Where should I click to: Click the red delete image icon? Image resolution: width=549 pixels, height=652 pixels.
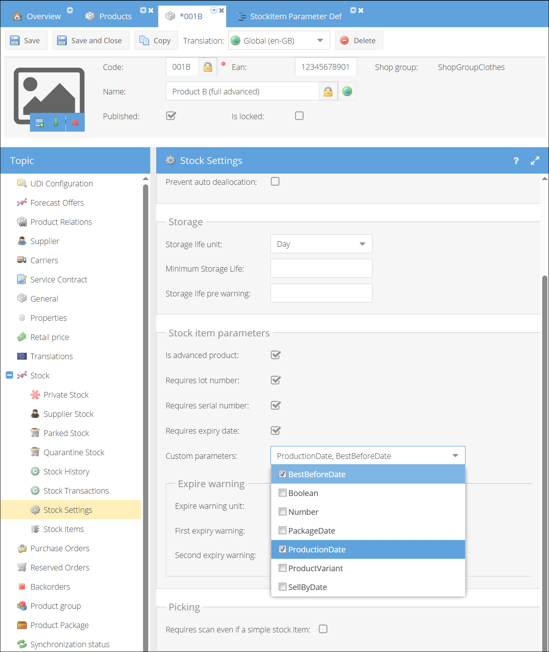(x=75, y=123)
